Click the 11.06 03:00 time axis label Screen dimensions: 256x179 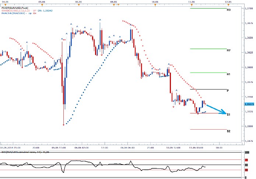[196, 147]
